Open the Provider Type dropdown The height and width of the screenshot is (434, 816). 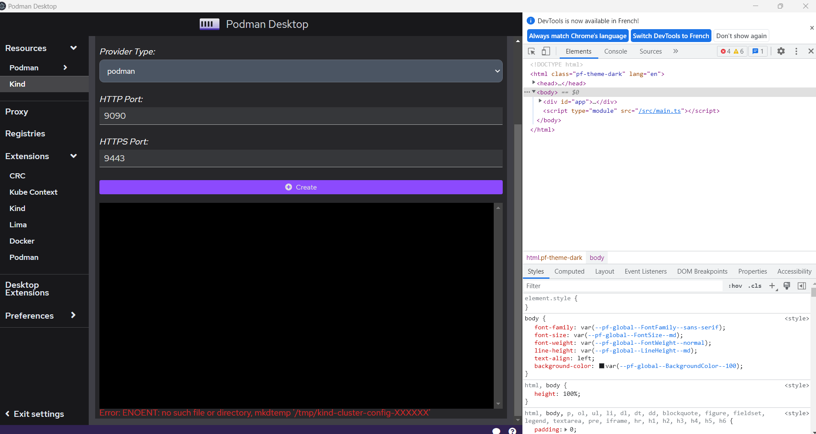(x=301, y=71)
